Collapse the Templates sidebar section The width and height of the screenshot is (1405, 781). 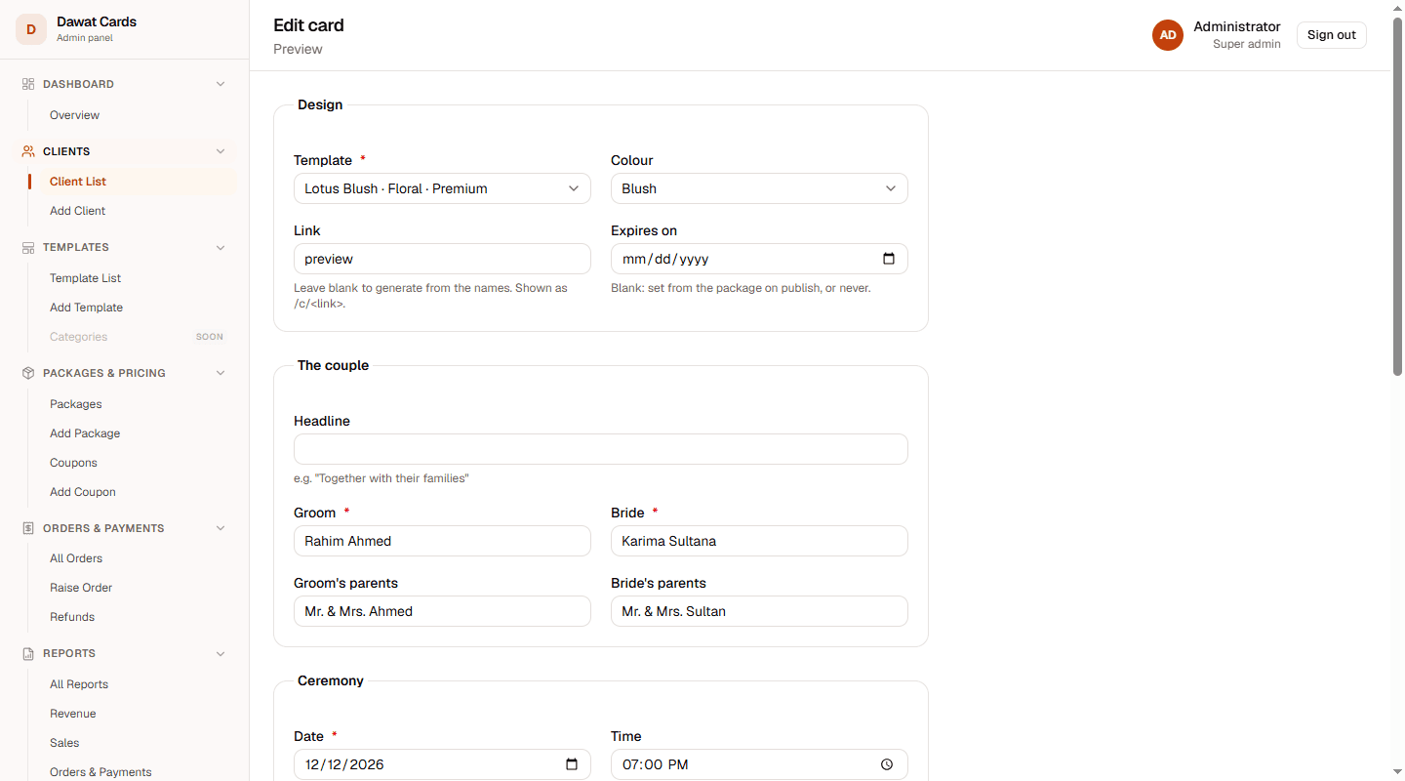pyautogui.click(x=221, y=248)
